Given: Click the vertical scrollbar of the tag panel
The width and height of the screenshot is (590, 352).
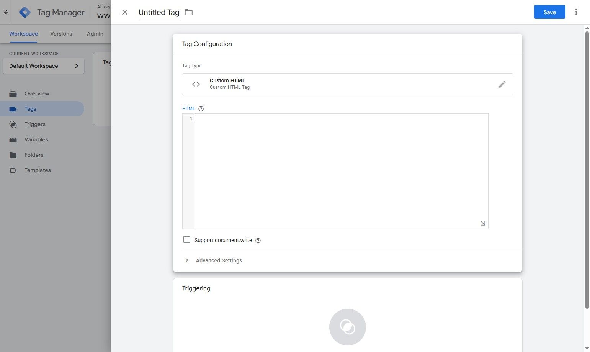Looking at the screenshot, I should click(587, 170).
